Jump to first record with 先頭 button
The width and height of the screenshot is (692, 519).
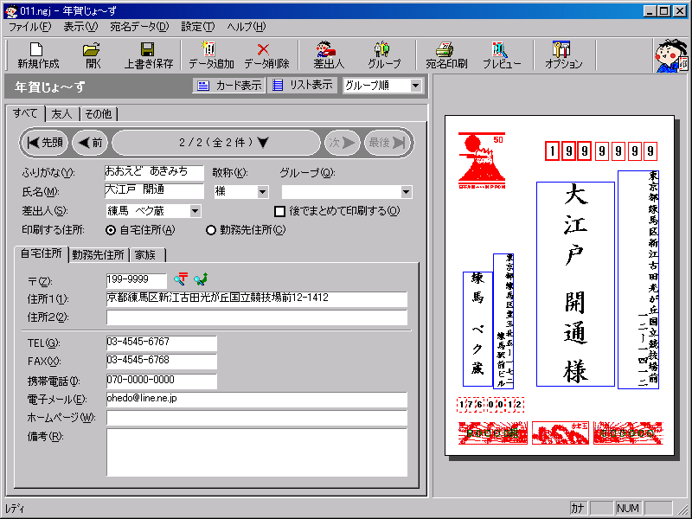click(45, 143)
